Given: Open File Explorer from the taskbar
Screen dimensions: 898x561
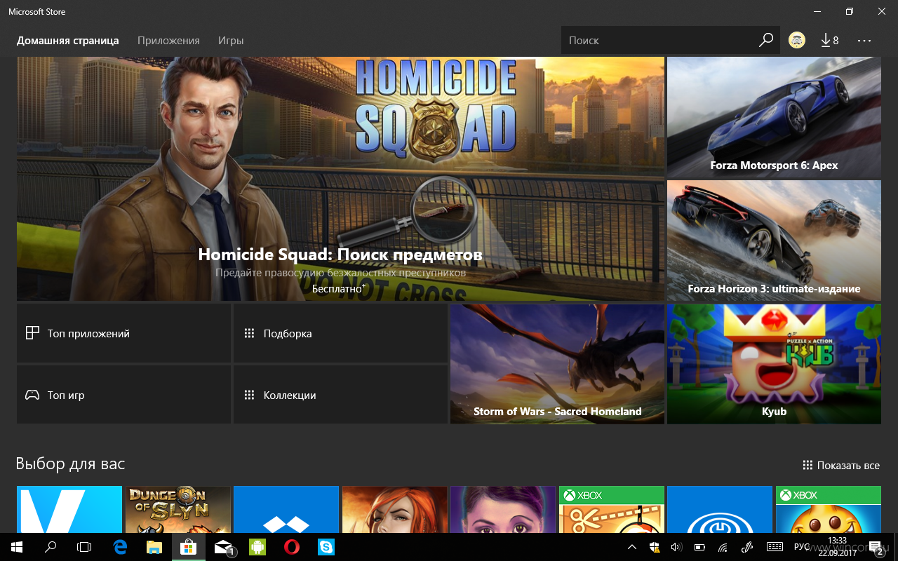Looking at the screenshot, I should tap(154, 546).
